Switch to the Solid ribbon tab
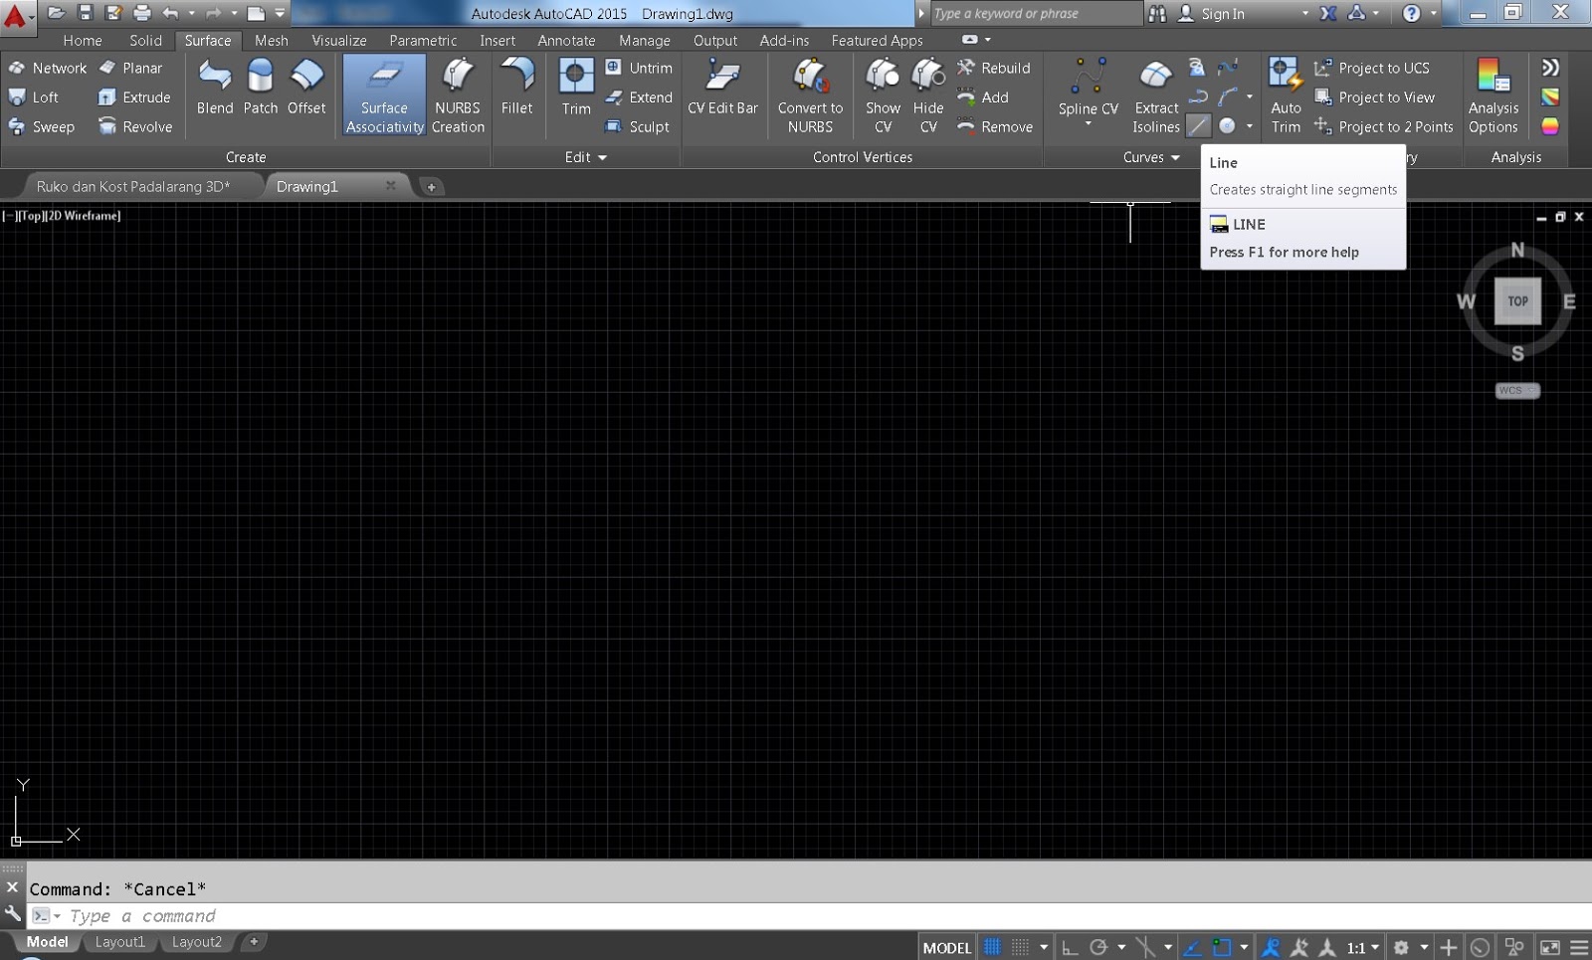The height and width of the screenshot is (960, 1592). [x=145, y=41]
